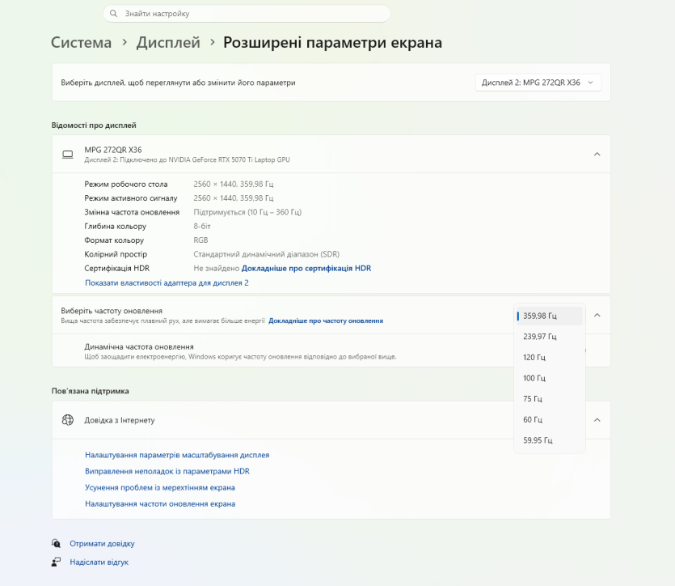Select 100 Гц refresh rate
The height and width of the screenshot is (586, 675).
550,378
